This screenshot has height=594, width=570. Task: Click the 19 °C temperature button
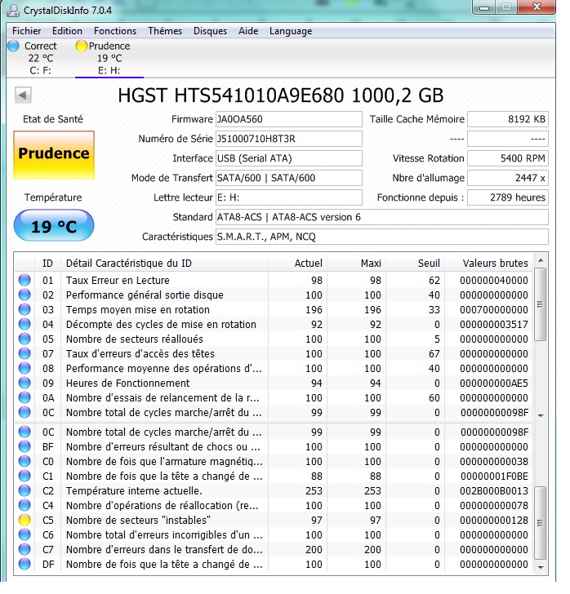[x=54, y=226]
